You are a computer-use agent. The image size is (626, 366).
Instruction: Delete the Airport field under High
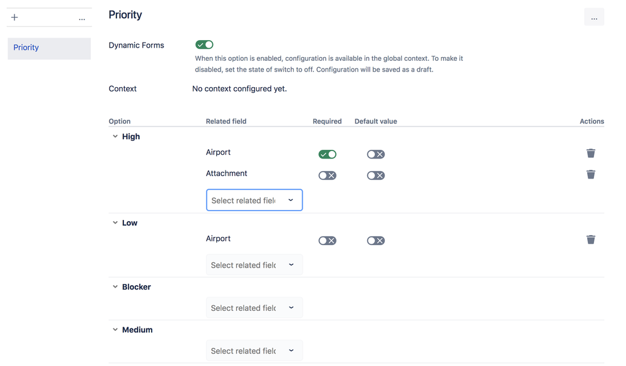coord(590,152)
